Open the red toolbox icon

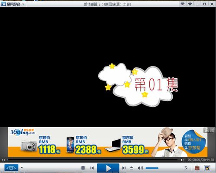[197, 168]
